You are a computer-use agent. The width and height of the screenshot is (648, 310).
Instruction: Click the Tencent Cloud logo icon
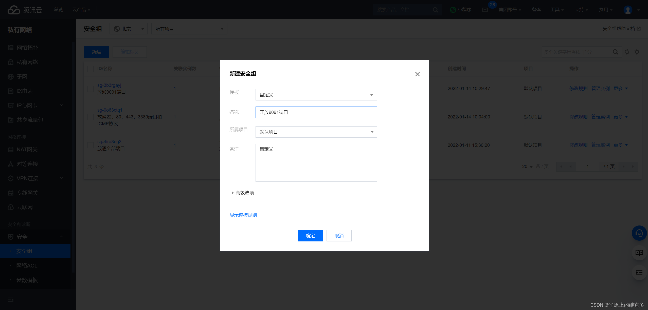14,10
